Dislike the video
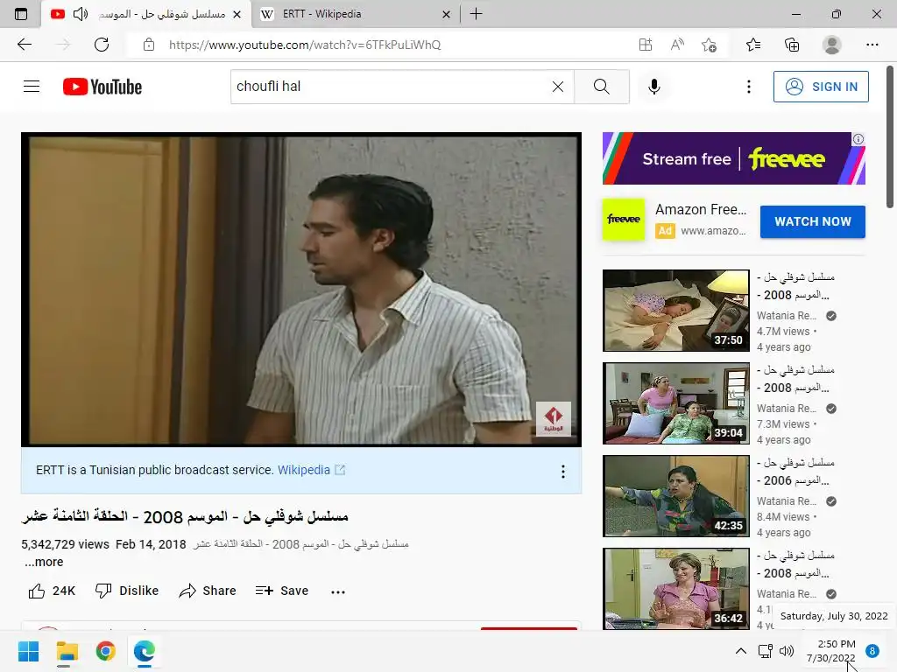897x672 pixels. click(x=127, y=591)
